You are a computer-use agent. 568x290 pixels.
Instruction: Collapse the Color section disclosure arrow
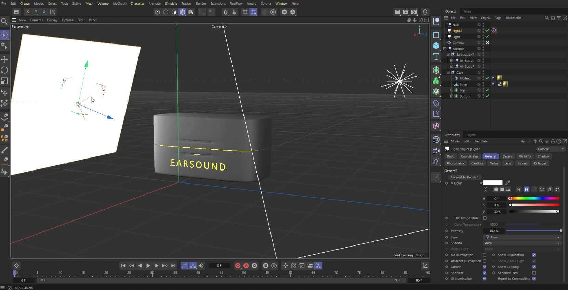452,183
